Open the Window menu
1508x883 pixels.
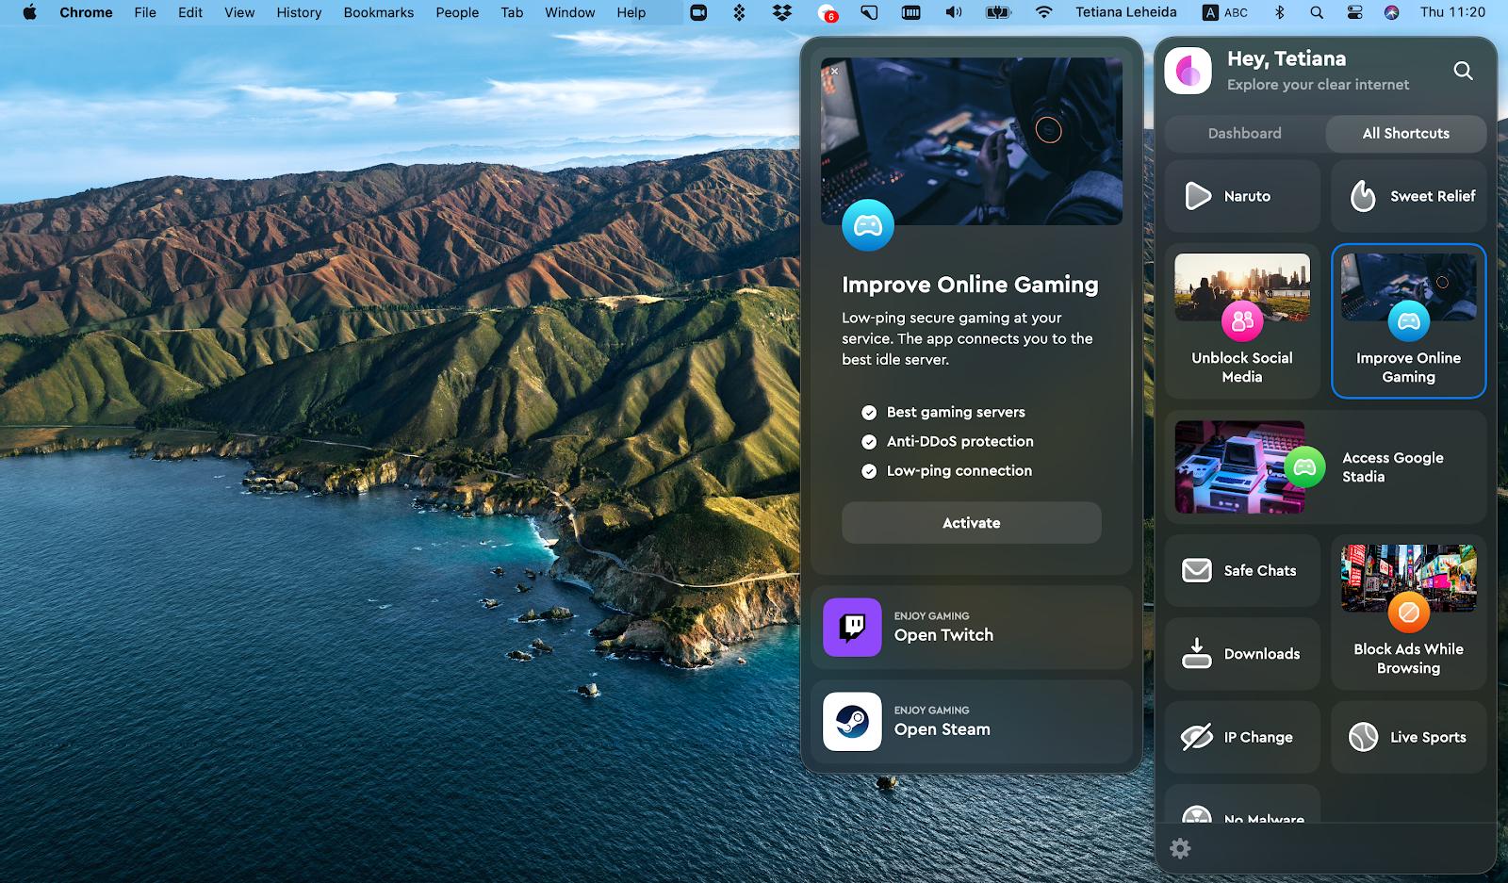tap(569, 12)
